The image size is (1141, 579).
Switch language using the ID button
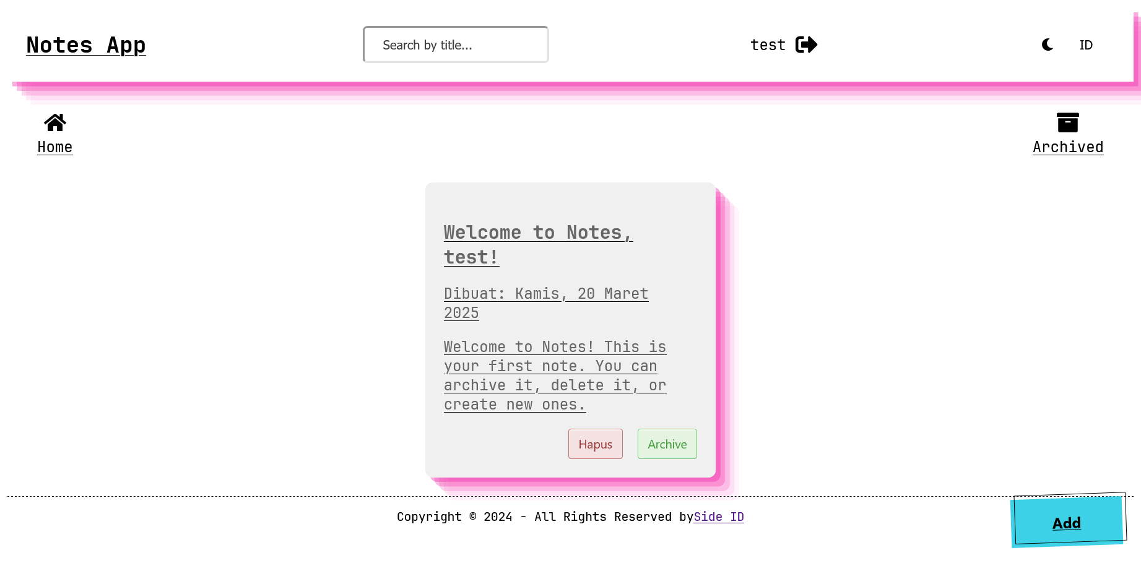pyautogui.click(x=1086, y=45)
